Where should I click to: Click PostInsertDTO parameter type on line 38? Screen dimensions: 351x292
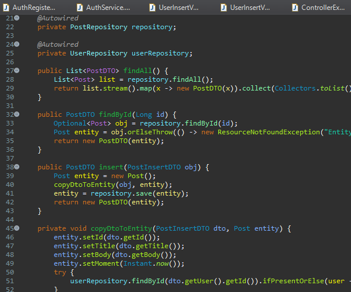coord(154,167)
